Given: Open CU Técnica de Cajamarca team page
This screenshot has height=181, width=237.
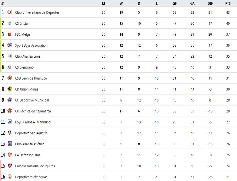Looking at the screenshot, I should pos(33,111).
